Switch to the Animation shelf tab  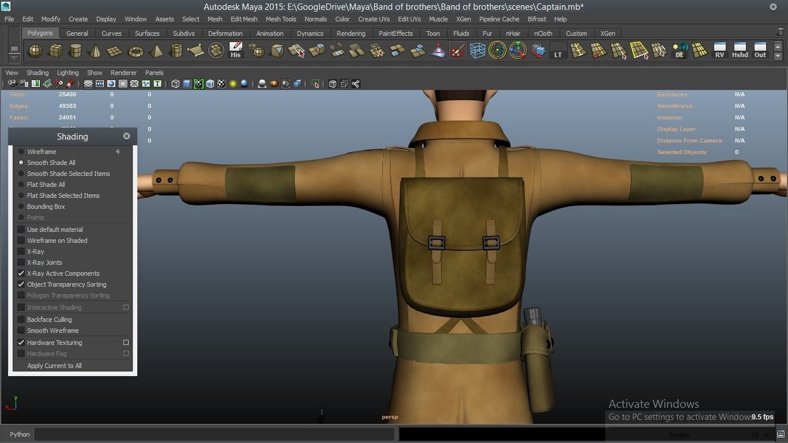coord(269,33)
